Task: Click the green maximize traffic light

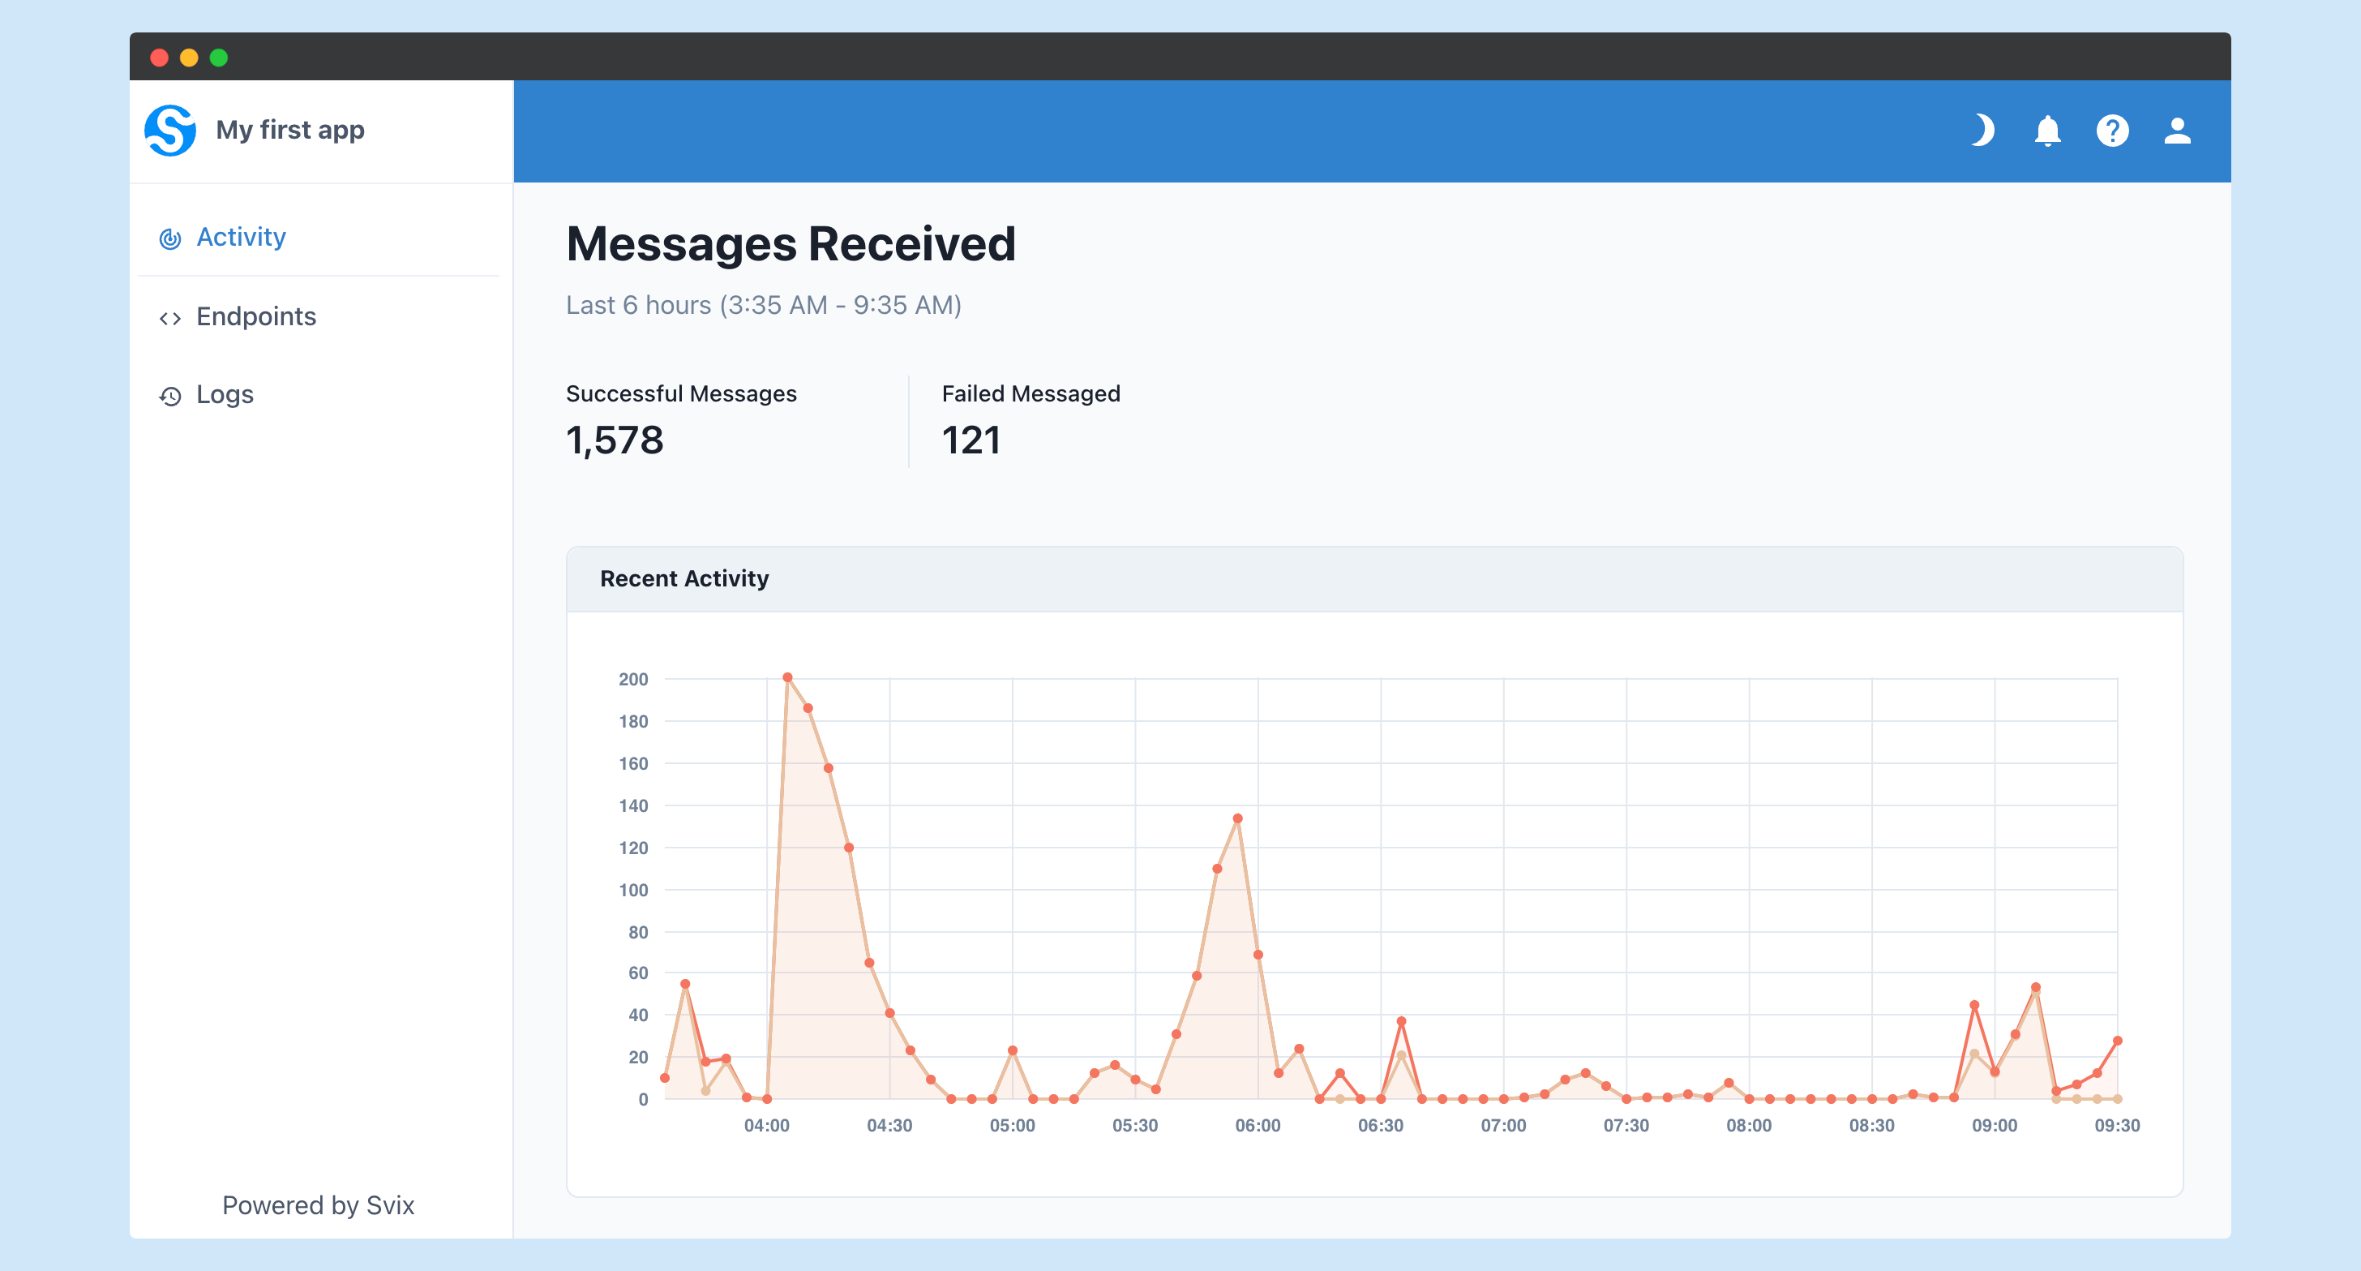Action: 219,57
